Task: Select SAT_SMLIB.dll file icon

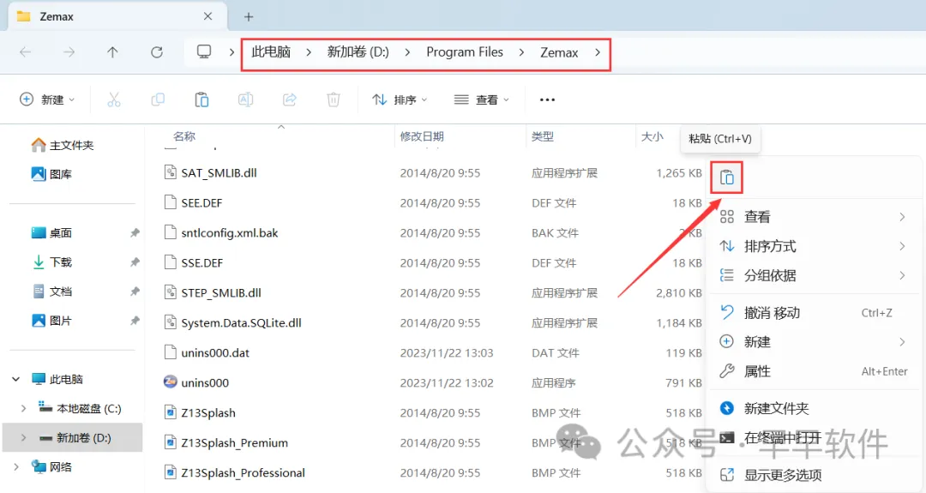Action: point(170,172)
